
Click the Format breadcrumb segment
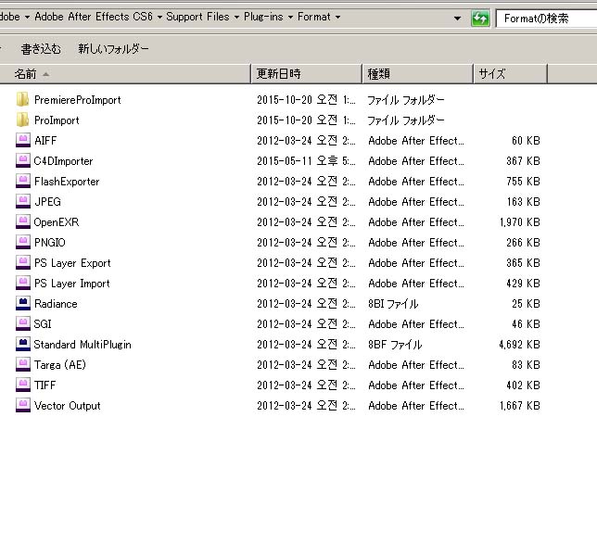pos(314,17)
